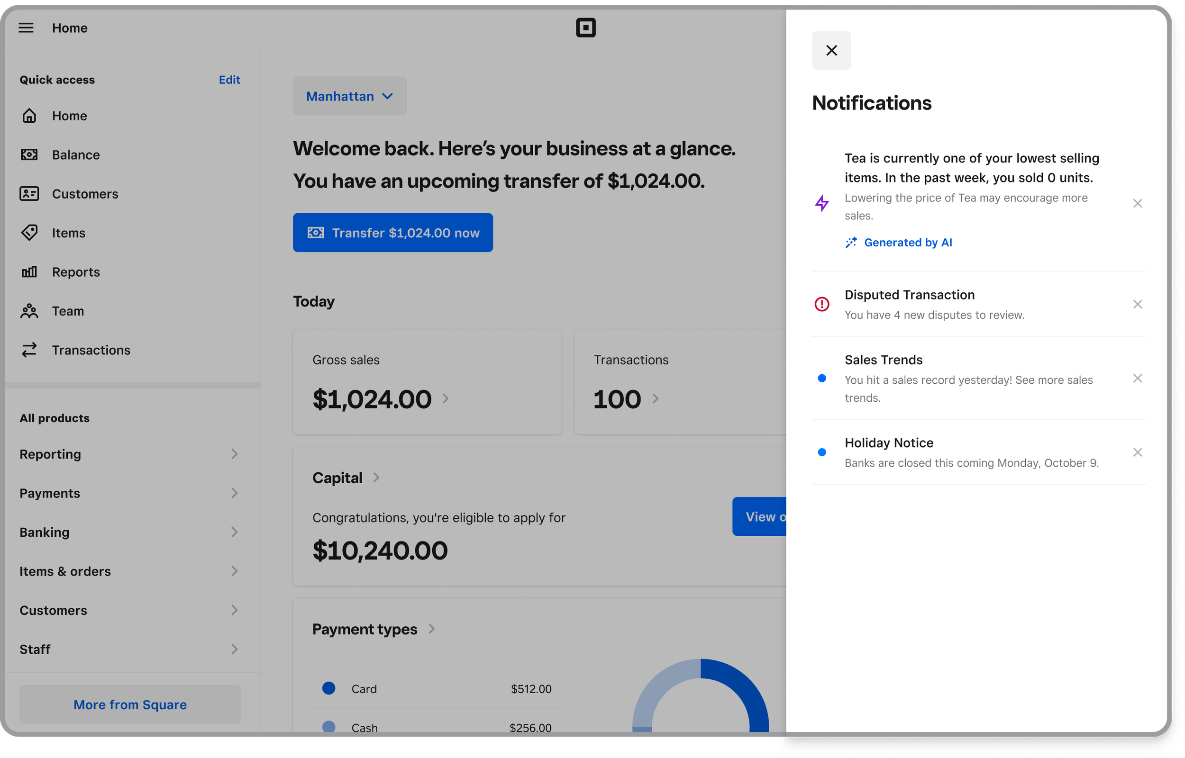Open the Manhattan location dropdown

click(x=349, y=97)
